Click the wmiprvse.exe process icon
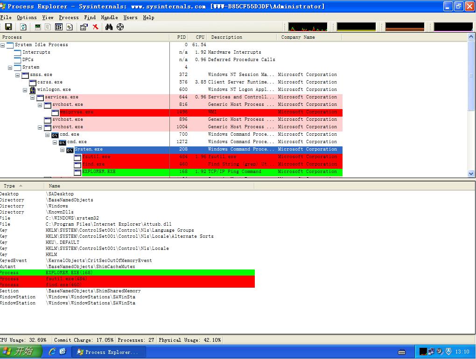The height and width of the screenshot is (359, 476). [x=55, y=112]
